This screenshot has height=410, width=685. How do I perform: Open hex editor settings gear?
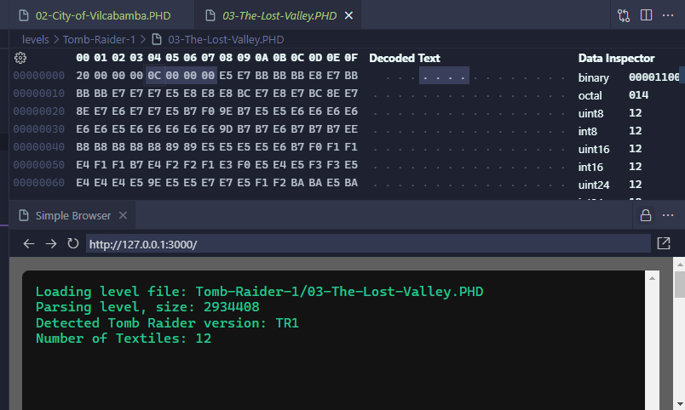coord(20,58)
